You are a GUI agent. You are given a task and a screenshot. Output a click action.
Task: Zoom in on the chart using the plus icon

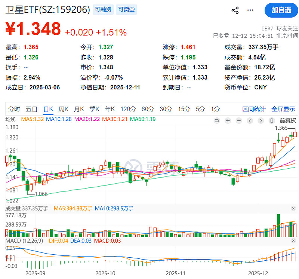coord(228,120)
